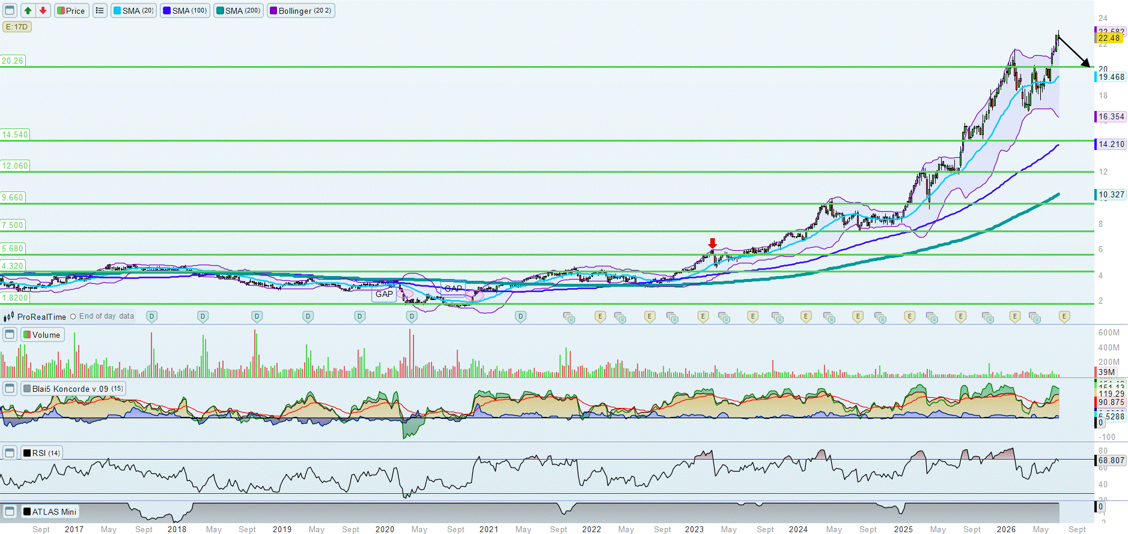Click the E:17D earnings countdown label
Image resolution: width=1128 pixels, height=534 pixels.
click(17, 27)
